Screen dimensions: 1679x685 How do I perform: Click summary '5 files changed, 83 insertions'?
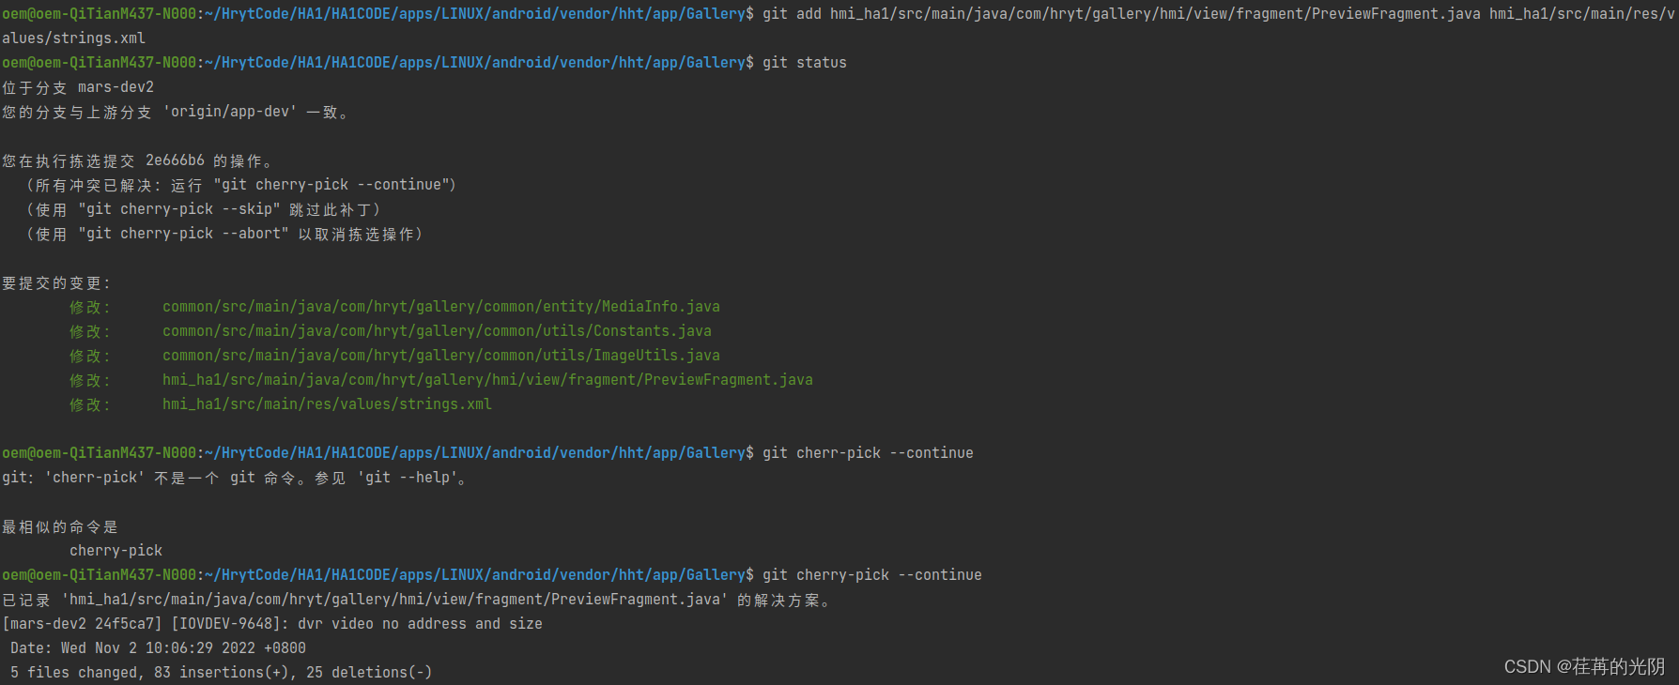click(149, 673)
